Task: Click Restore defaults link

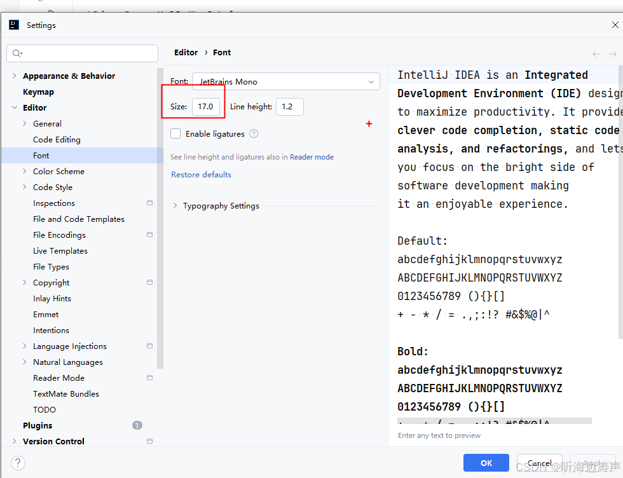Action: (201, 174)
